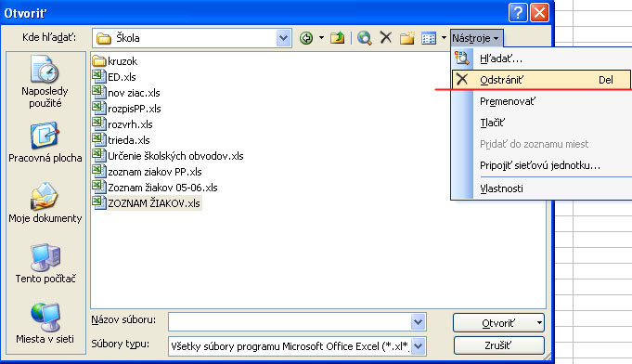Click the Hľadať menu entry search icon

[x=461, y=58]
